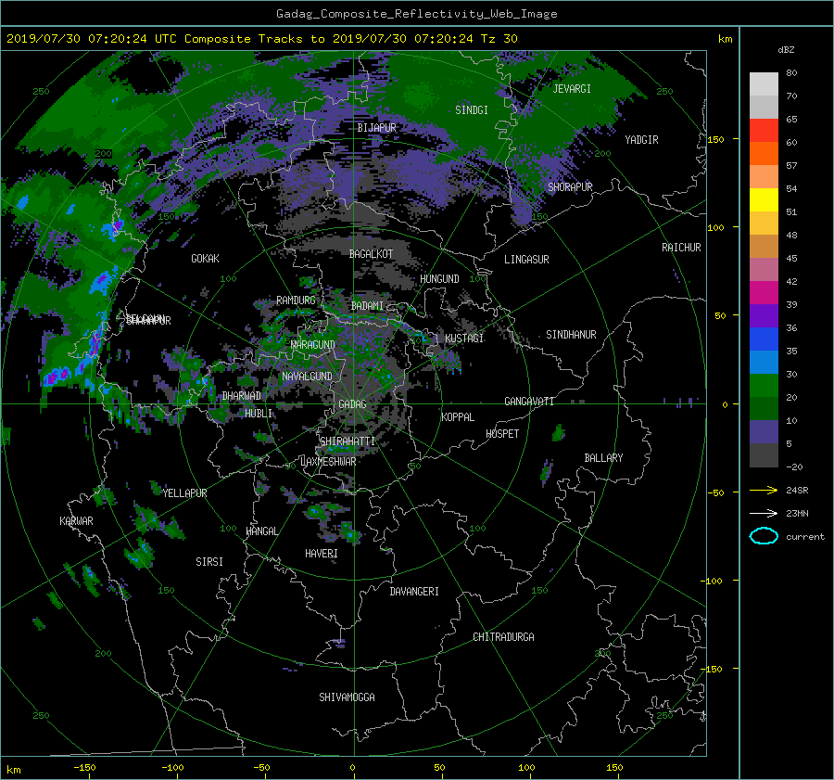Click the LAXMESHWAR city label
Image resolution: width=834 pixels, height=780 pixels.
pyautogui.click(x=328, y=462)
